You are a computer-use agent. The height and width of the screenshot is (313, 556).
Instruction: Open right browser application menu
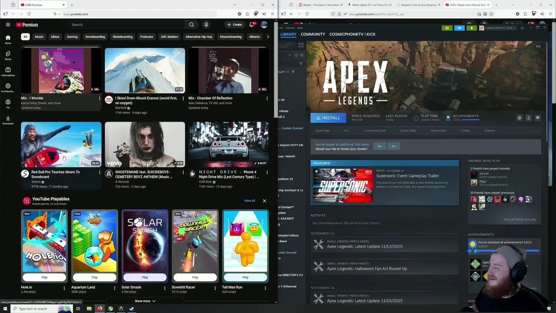(x=550, y=14)
